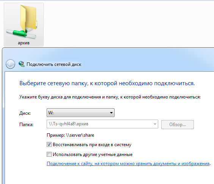Click the Восстанавливать при входе label text

click(x=92, y=145)
